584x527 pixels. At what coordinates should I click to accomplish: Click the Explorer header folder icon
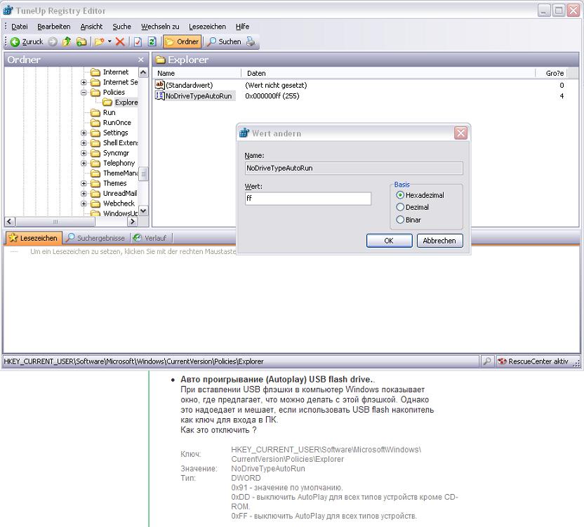pyautogui.click(x=161, y=60)
